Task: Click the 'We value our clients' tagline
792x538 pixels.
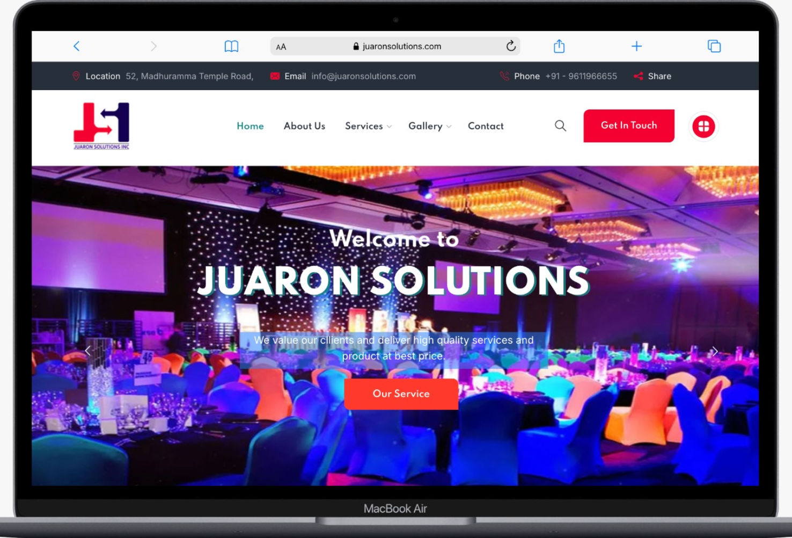Action: click(394, 348)
